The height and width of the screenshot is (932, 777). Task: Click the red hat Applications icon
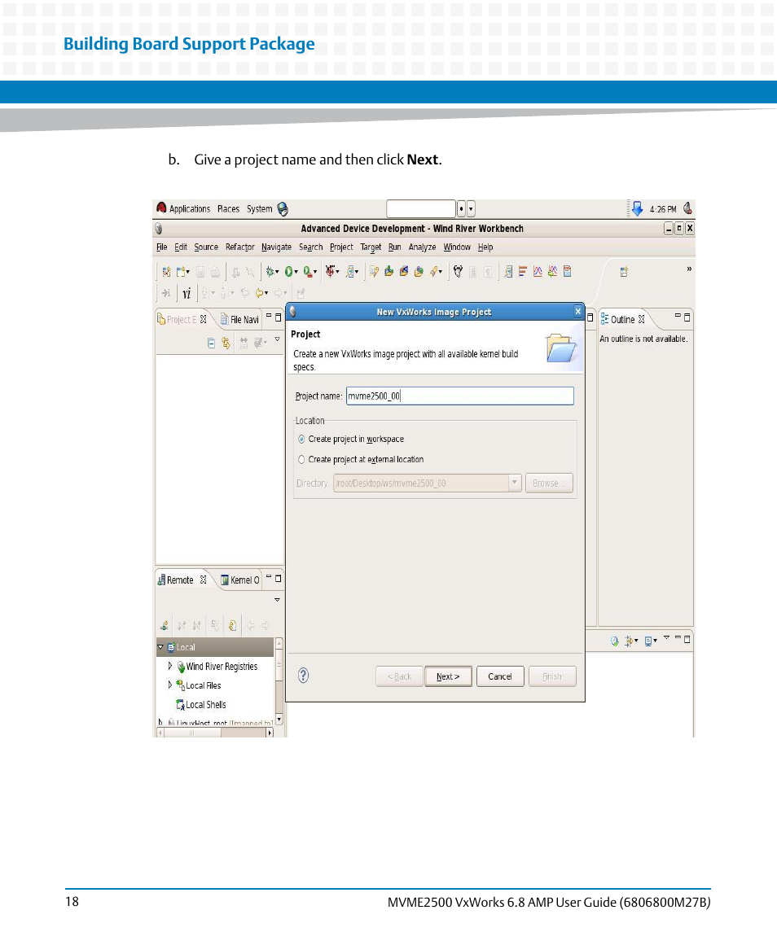coord(161,208)
